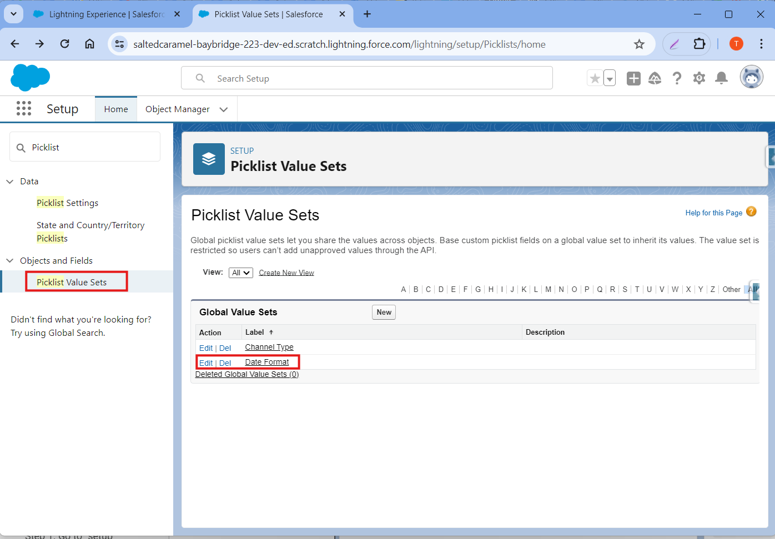Click the Trailhead guidance icon
Screen dimensions: 775x539
click(655, 78)
